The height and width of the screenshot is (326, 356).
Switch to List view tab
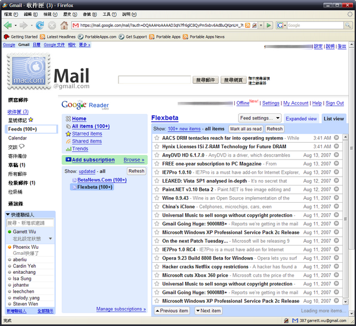point(334,118)
